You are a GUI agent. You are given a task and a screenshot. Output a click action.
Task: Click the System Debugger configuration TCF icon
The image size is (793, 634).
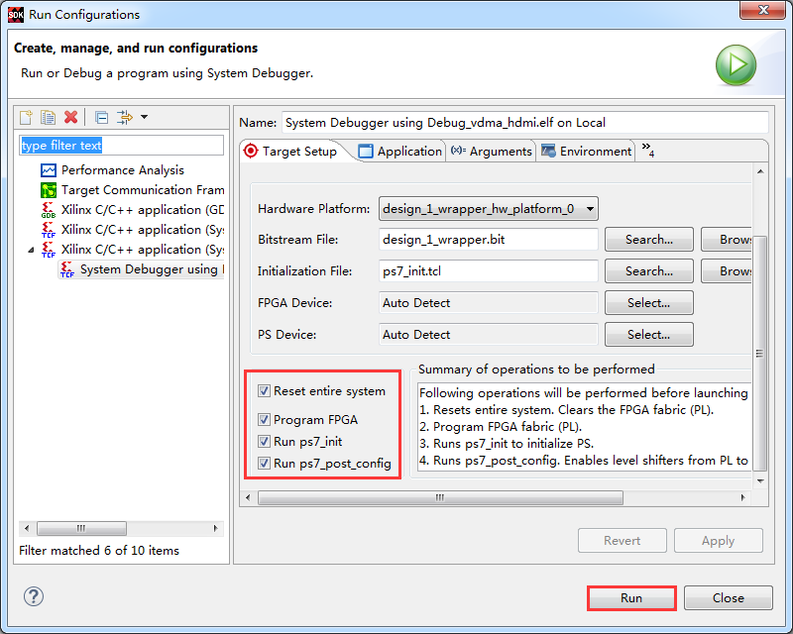pyautogui.click(x=67, y=269)
